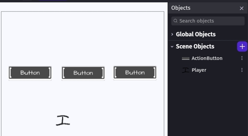
Task: Close the Objects panel
Action: [242, 8]
